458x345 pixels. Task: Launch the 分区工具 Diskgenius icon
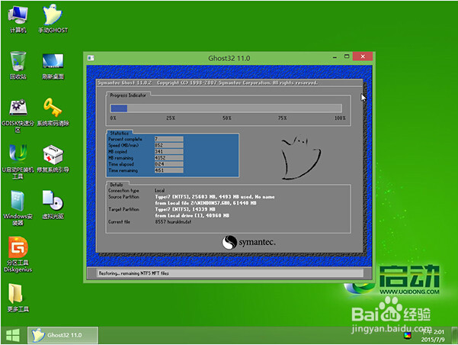coord(18,255)
